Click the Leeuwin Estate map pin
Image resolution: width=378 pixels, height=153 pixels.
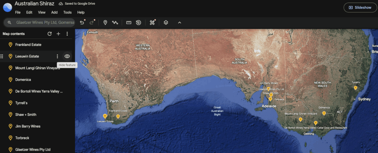tap(105, 116)
